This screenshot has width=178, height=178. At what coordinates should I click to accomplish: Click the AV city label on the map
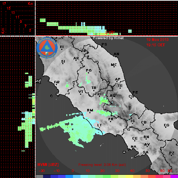click(x=147, y=145)
